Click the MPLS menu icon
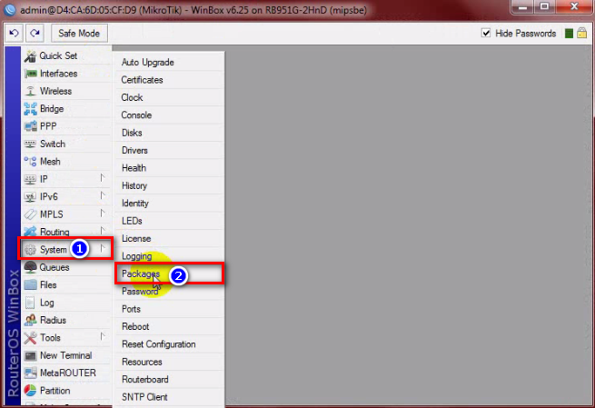The width and height of the screenshot is (595, 408). pyautogui.click(x=30, y=214)
